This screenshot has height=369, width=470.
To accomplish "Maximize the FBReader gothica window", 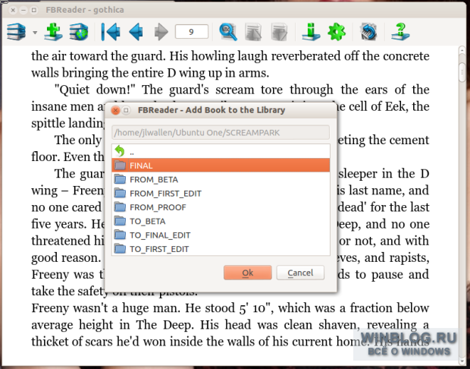I will click(x=34, y=10).
